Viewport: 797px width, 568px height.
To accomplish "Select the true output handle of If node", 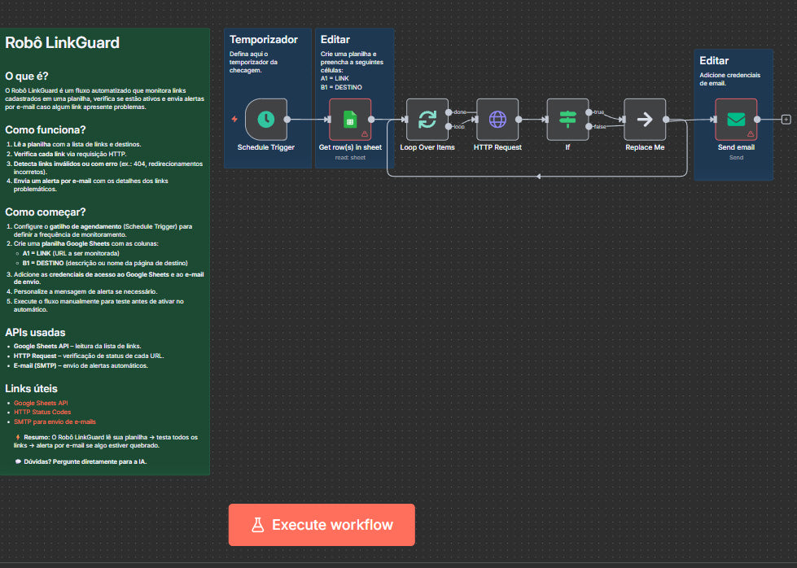I will pos(589,111).
